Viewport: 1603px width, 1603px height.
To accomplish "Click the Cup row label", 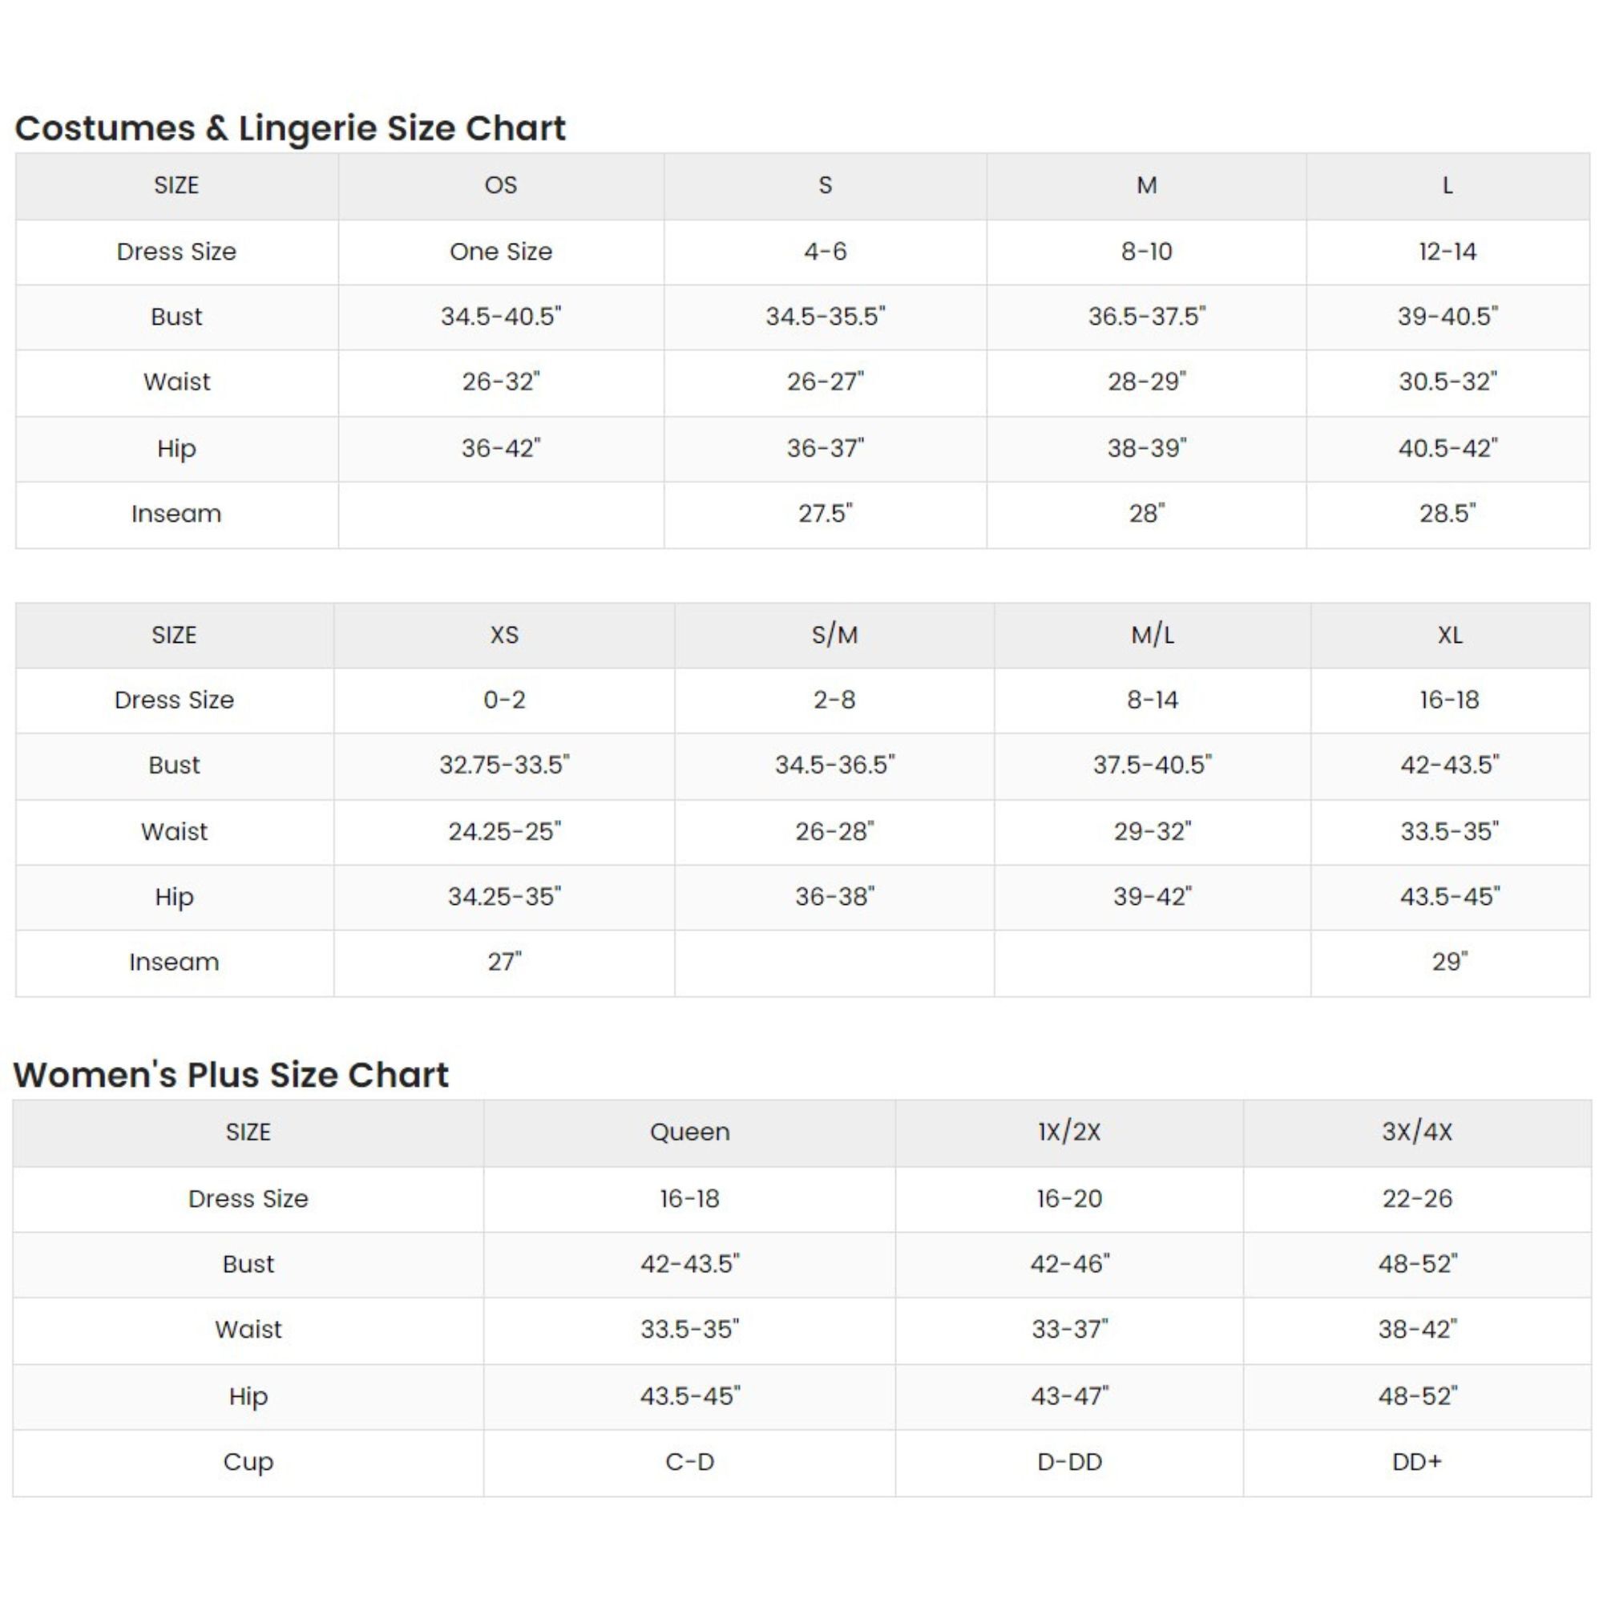I will 248,1461.
